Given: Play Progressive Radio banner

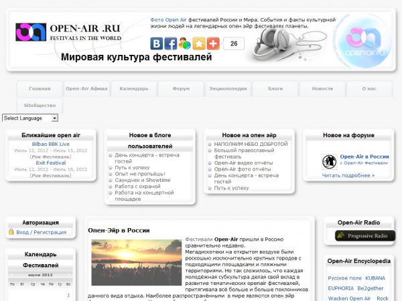Looking at the screenshot, I should pyautogui.click(x=365, y=235).
